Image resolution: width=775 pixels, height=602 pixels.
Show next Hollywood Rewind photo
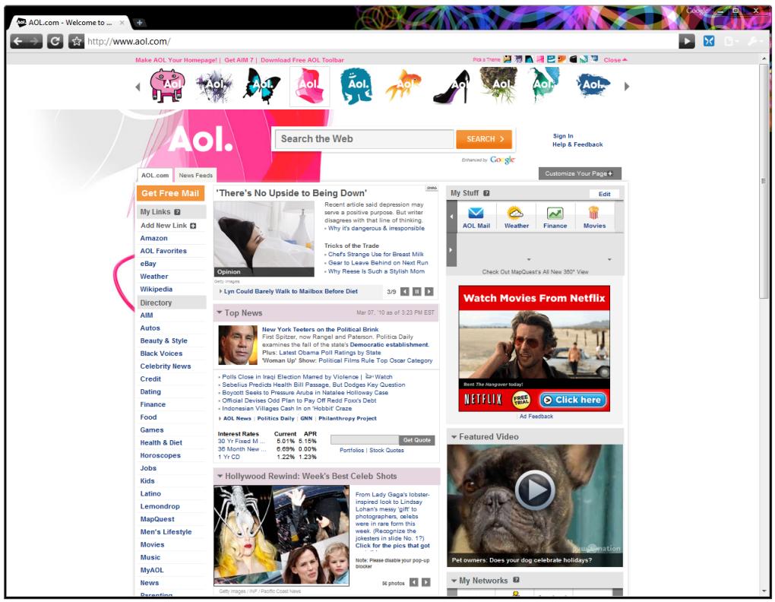point(426,583)
